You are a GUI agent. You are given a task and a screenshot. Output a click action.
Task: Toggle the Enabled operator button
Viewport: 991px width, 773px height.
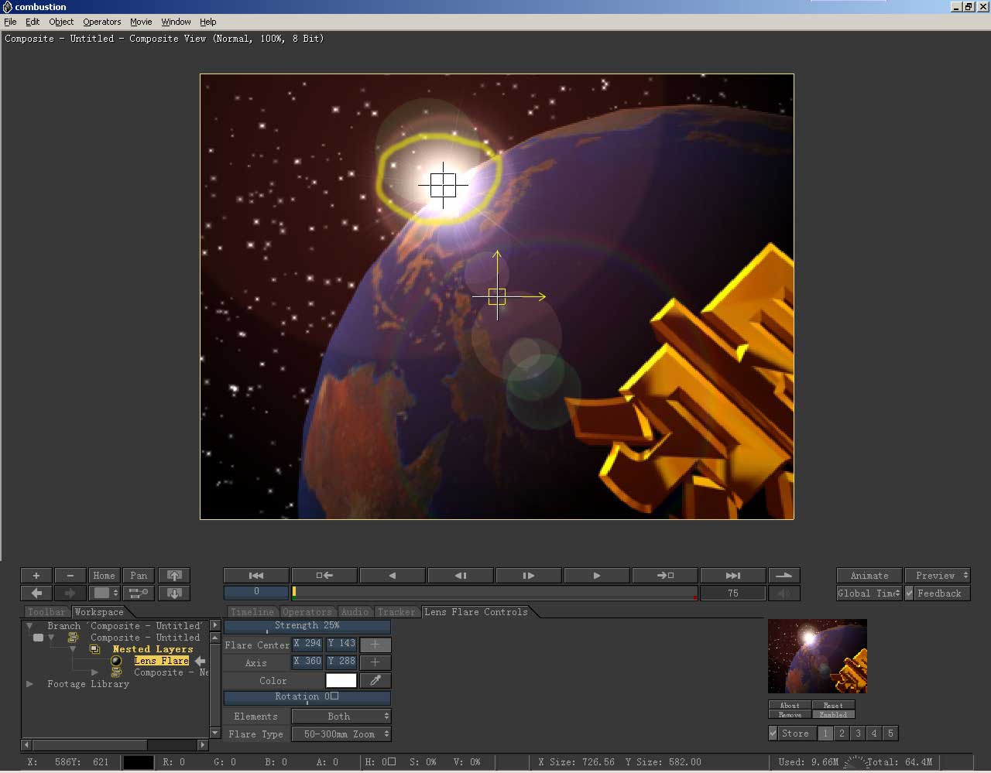pyautogui.click(x=833, y=714)
